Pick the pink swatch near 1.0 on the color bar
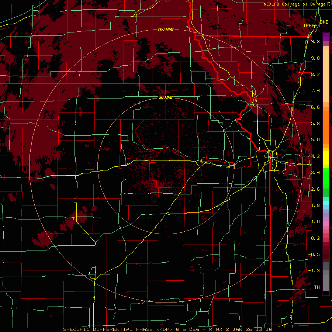332x332 pixels. [326, 224]
